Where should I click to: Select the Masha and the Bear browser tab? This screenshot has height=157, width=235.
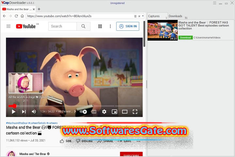point(18,9)
